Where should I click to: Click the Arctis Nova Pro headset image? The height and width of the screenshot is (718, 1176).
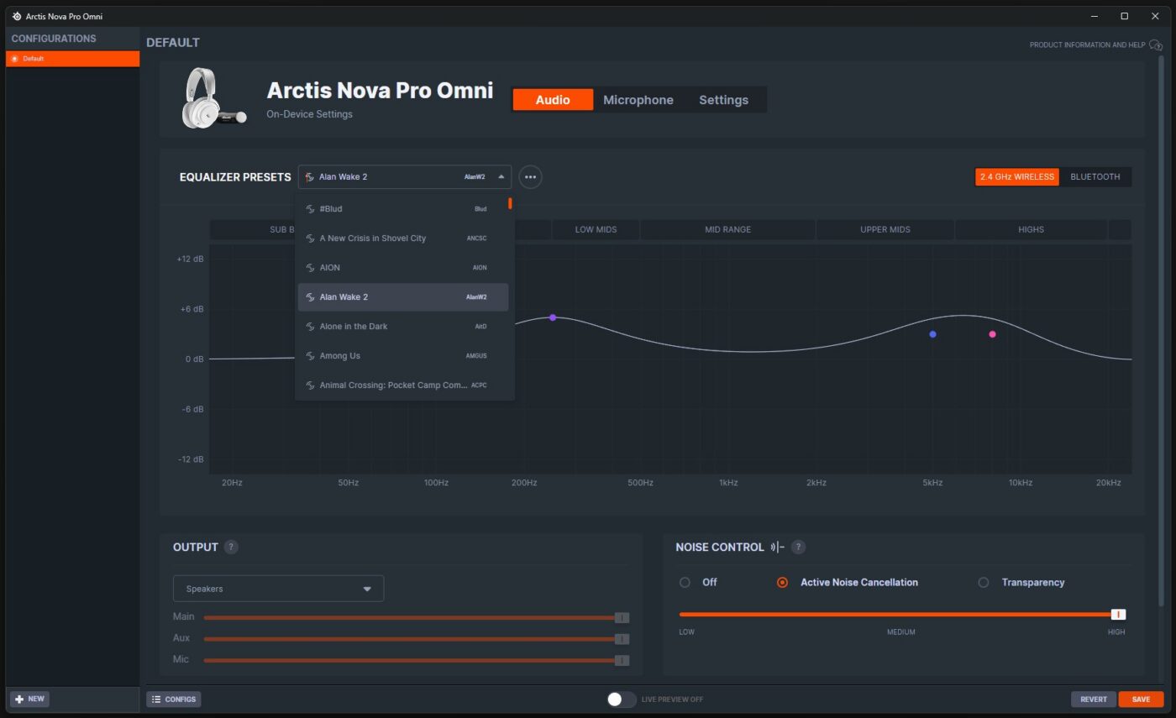pos(214,98)
